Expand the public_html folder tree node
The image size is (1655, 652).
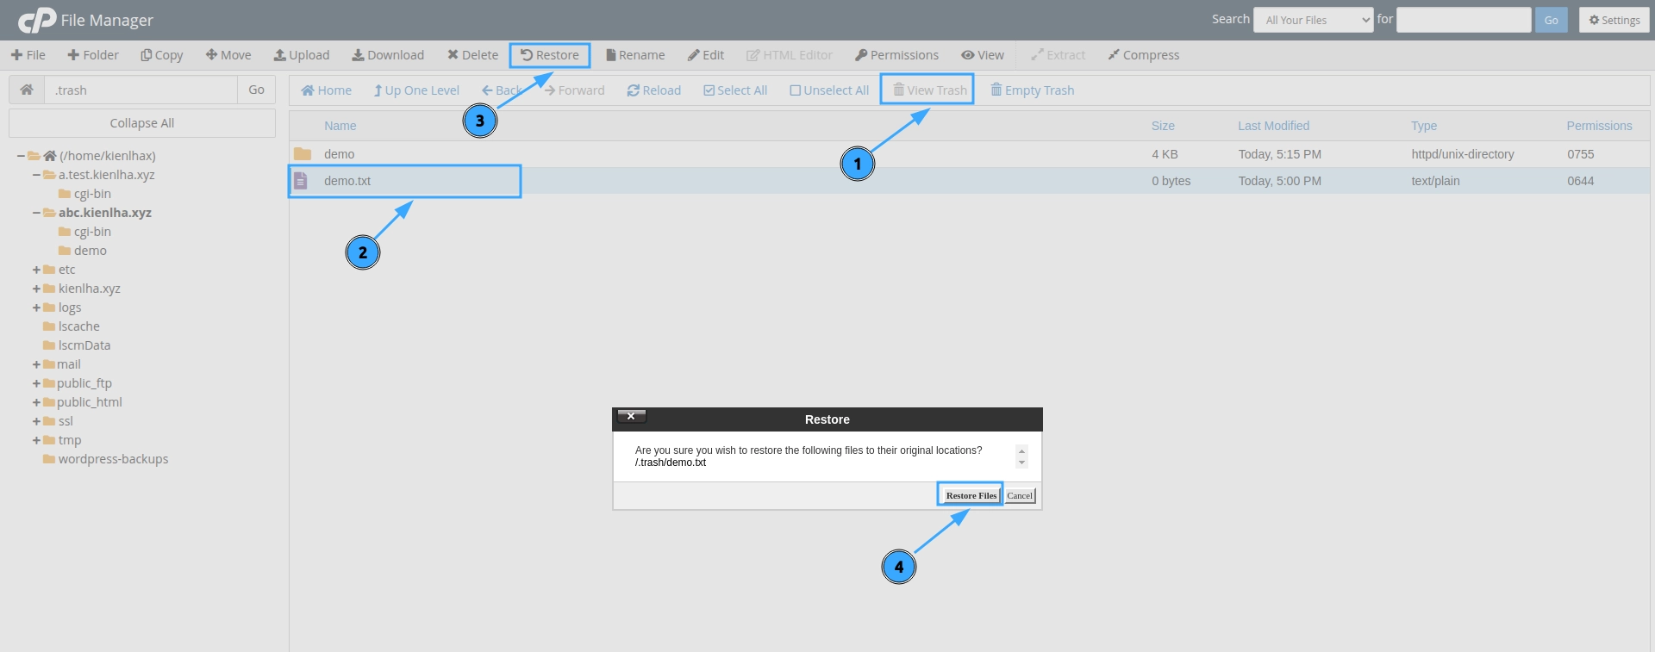click(36, 402)
